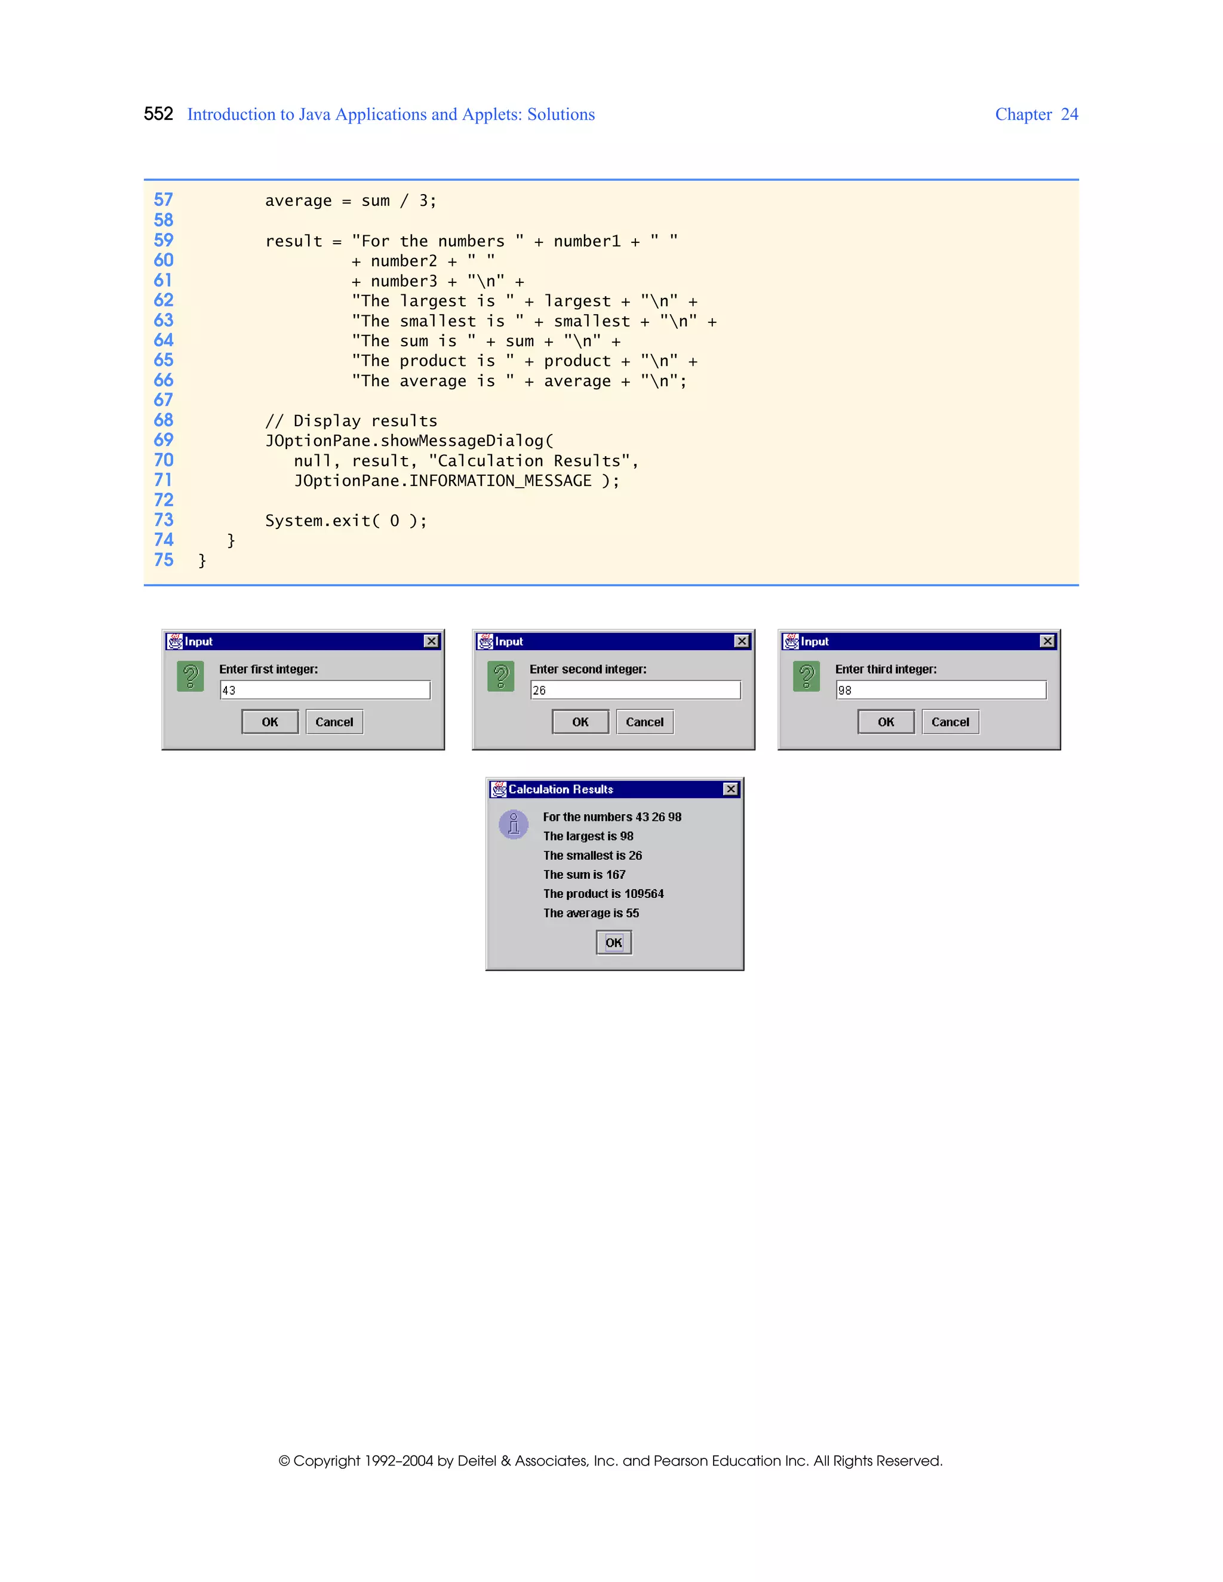This screenshot has width=1223, height=1582.
Task: Click the text 'The smallest is 26'
Action: 592,855
